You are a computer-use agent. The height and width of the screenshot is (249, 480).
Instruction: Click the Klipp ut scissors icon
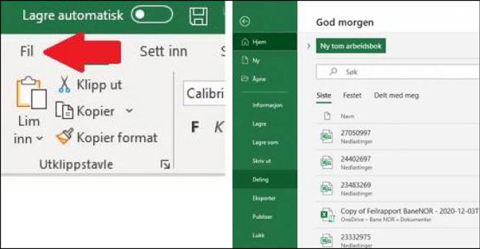click(65, 85)
